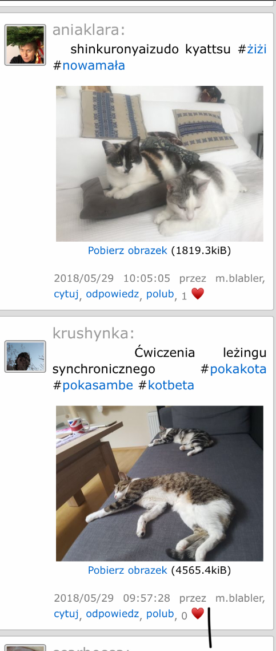
Task: Open the cats lying on gray couch photo
Action: click(159, 483)
